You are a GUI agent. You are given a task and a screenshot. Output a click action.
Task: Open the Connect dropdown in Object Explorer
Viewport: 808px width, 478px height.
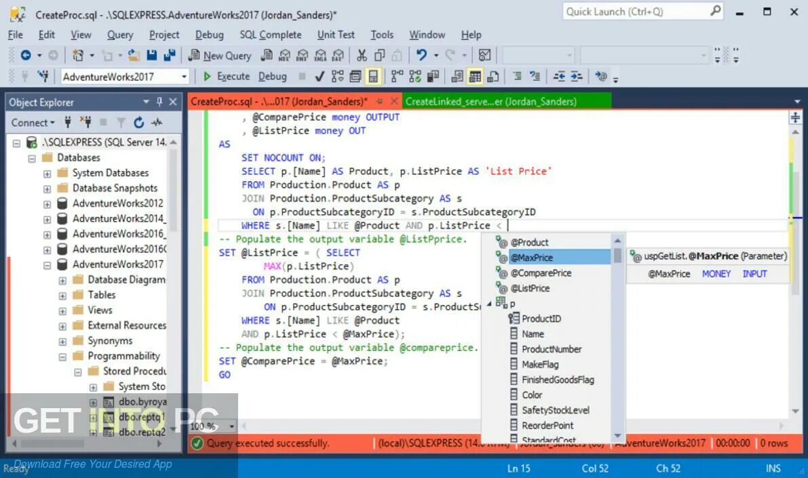tap(33, 123)
